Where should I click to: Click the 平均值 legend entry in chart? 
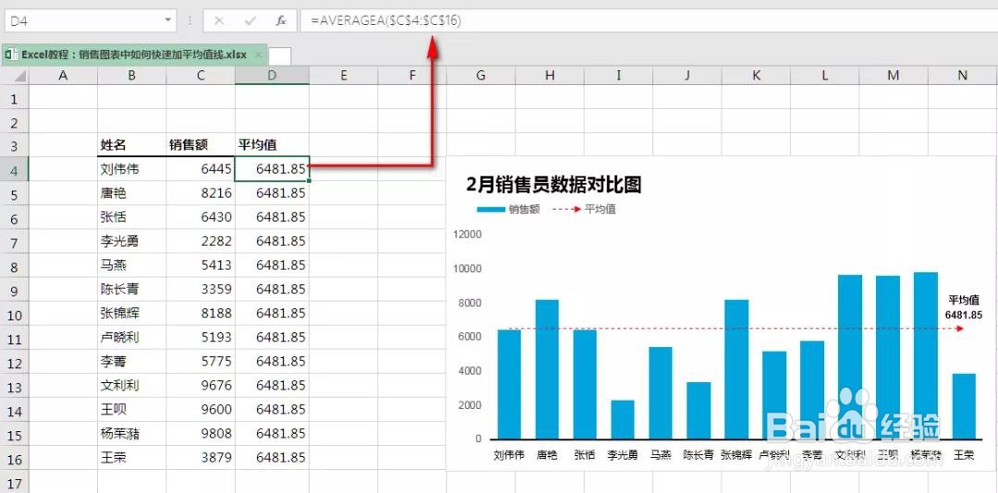tap(584, 210)
